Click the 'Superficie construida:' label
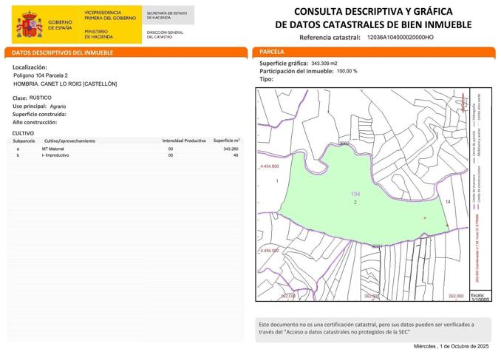The width and height of the screenshot is (501, 355). tap(39, 114)
